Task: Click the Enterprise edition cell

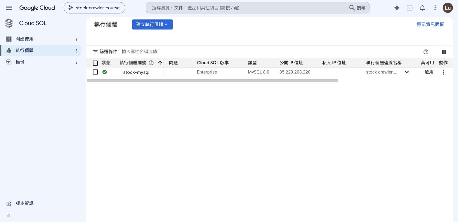Action: (207, 72)
